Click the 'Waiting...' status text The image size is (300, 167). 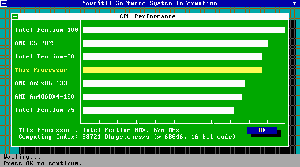(22, 157)
